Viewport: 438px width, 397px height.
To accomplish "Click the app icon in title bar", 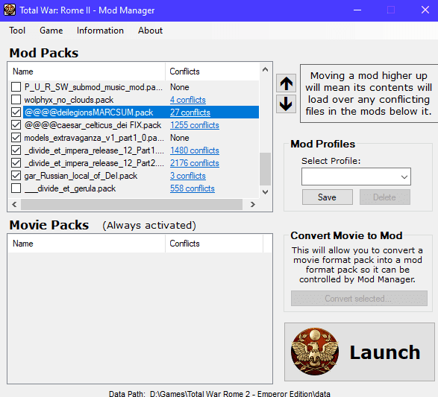I will (x=10, y=10).
